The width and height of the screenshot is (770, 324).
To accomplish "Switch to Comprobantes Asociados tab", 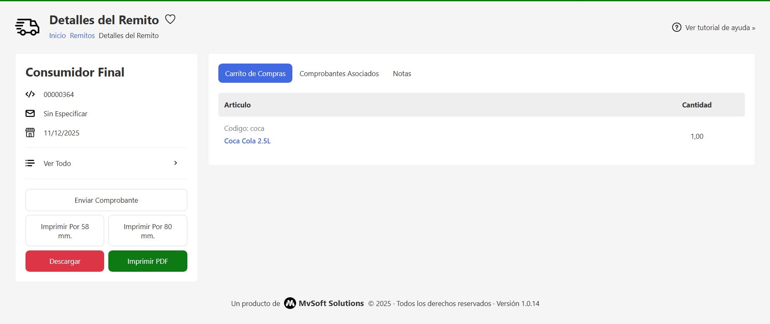I will pos(339,74).
